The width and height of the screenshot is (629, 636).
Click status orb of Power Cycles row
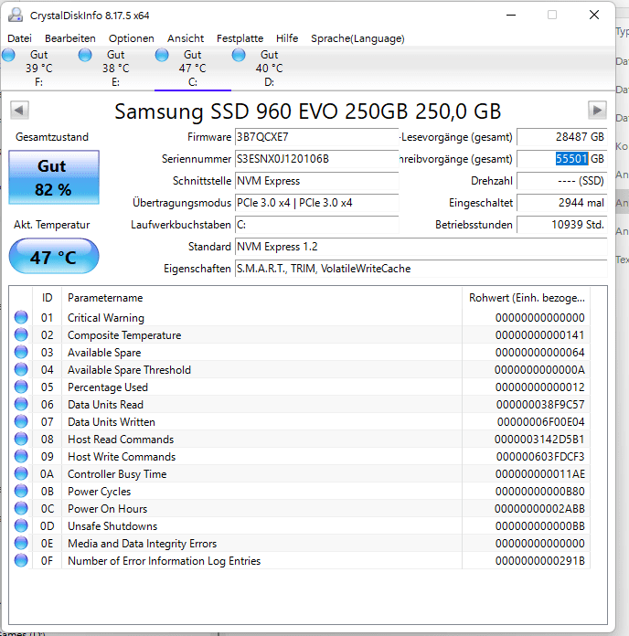click(x=21, y=492)
